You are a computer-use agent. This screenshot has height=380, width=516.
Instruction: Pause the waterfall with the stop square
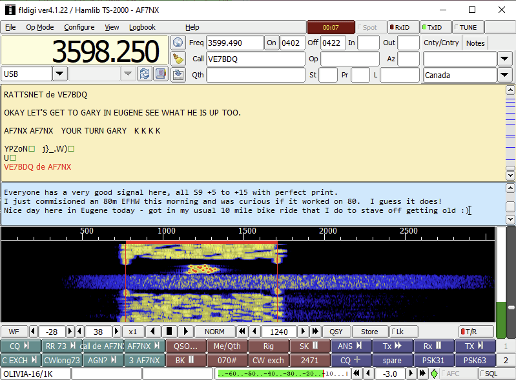click(x=169, y=332)
